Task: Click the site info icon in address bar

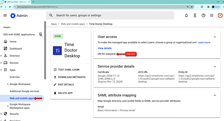Action: tap(15, 7)
